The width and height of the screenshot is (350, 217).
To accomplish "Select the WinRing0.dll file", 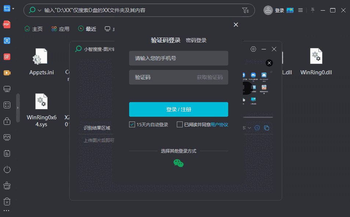I will pos(316,62).
